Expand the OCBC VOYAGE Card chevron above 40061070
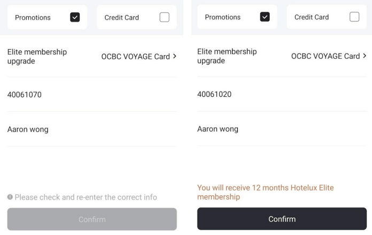This screenshot has height=235, width=372. [174, 56]
